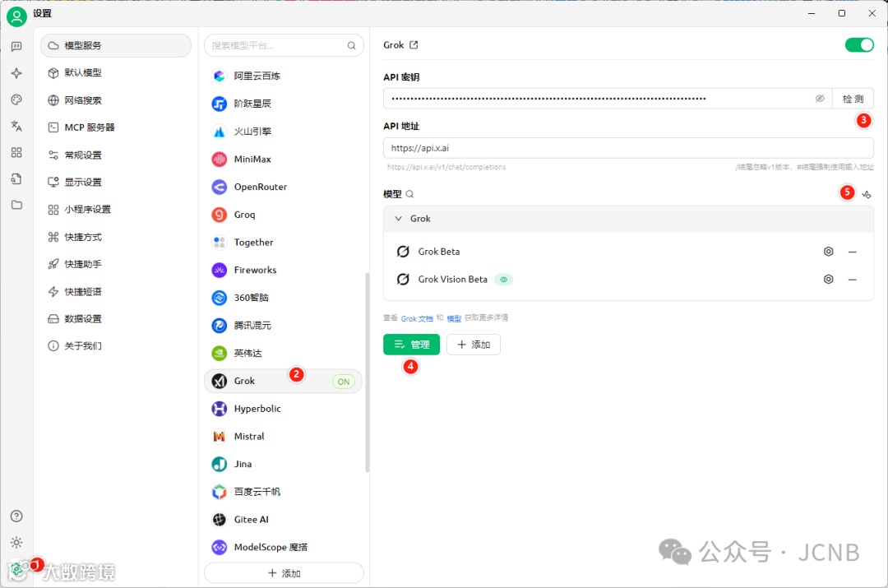
Task: Remove the Grok Vision Beta model
Action: (853, 280)
